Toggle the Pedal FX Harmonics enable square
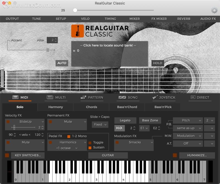This screenshot has width=220, height=184. click(50, 142)
